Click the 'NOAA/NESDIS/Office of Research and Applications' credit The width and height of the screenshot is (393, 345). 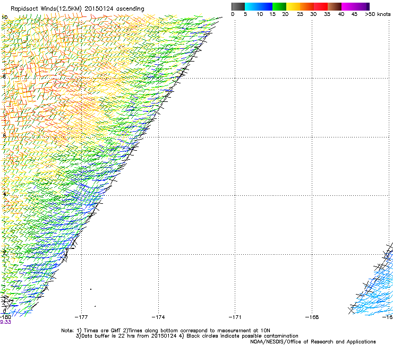313,342
